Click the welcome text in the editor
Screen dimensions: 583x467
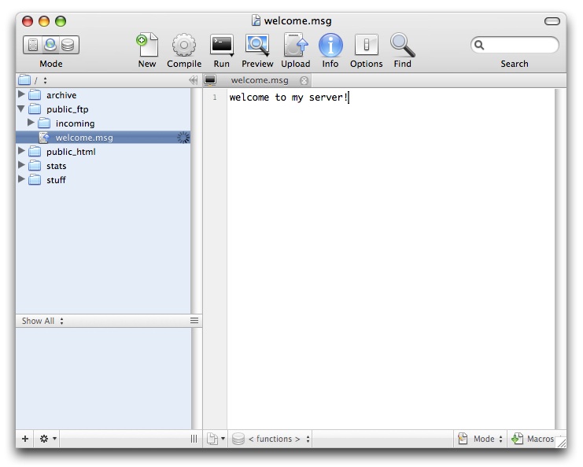click(x=288, y=97)
